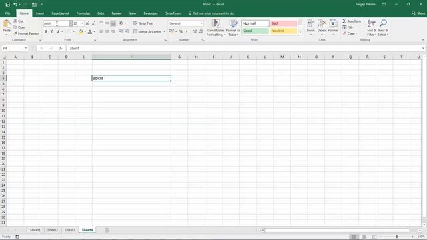This screenshot has width=427, height=240.
Task: Apply percent style
Action: coord(181,31)
